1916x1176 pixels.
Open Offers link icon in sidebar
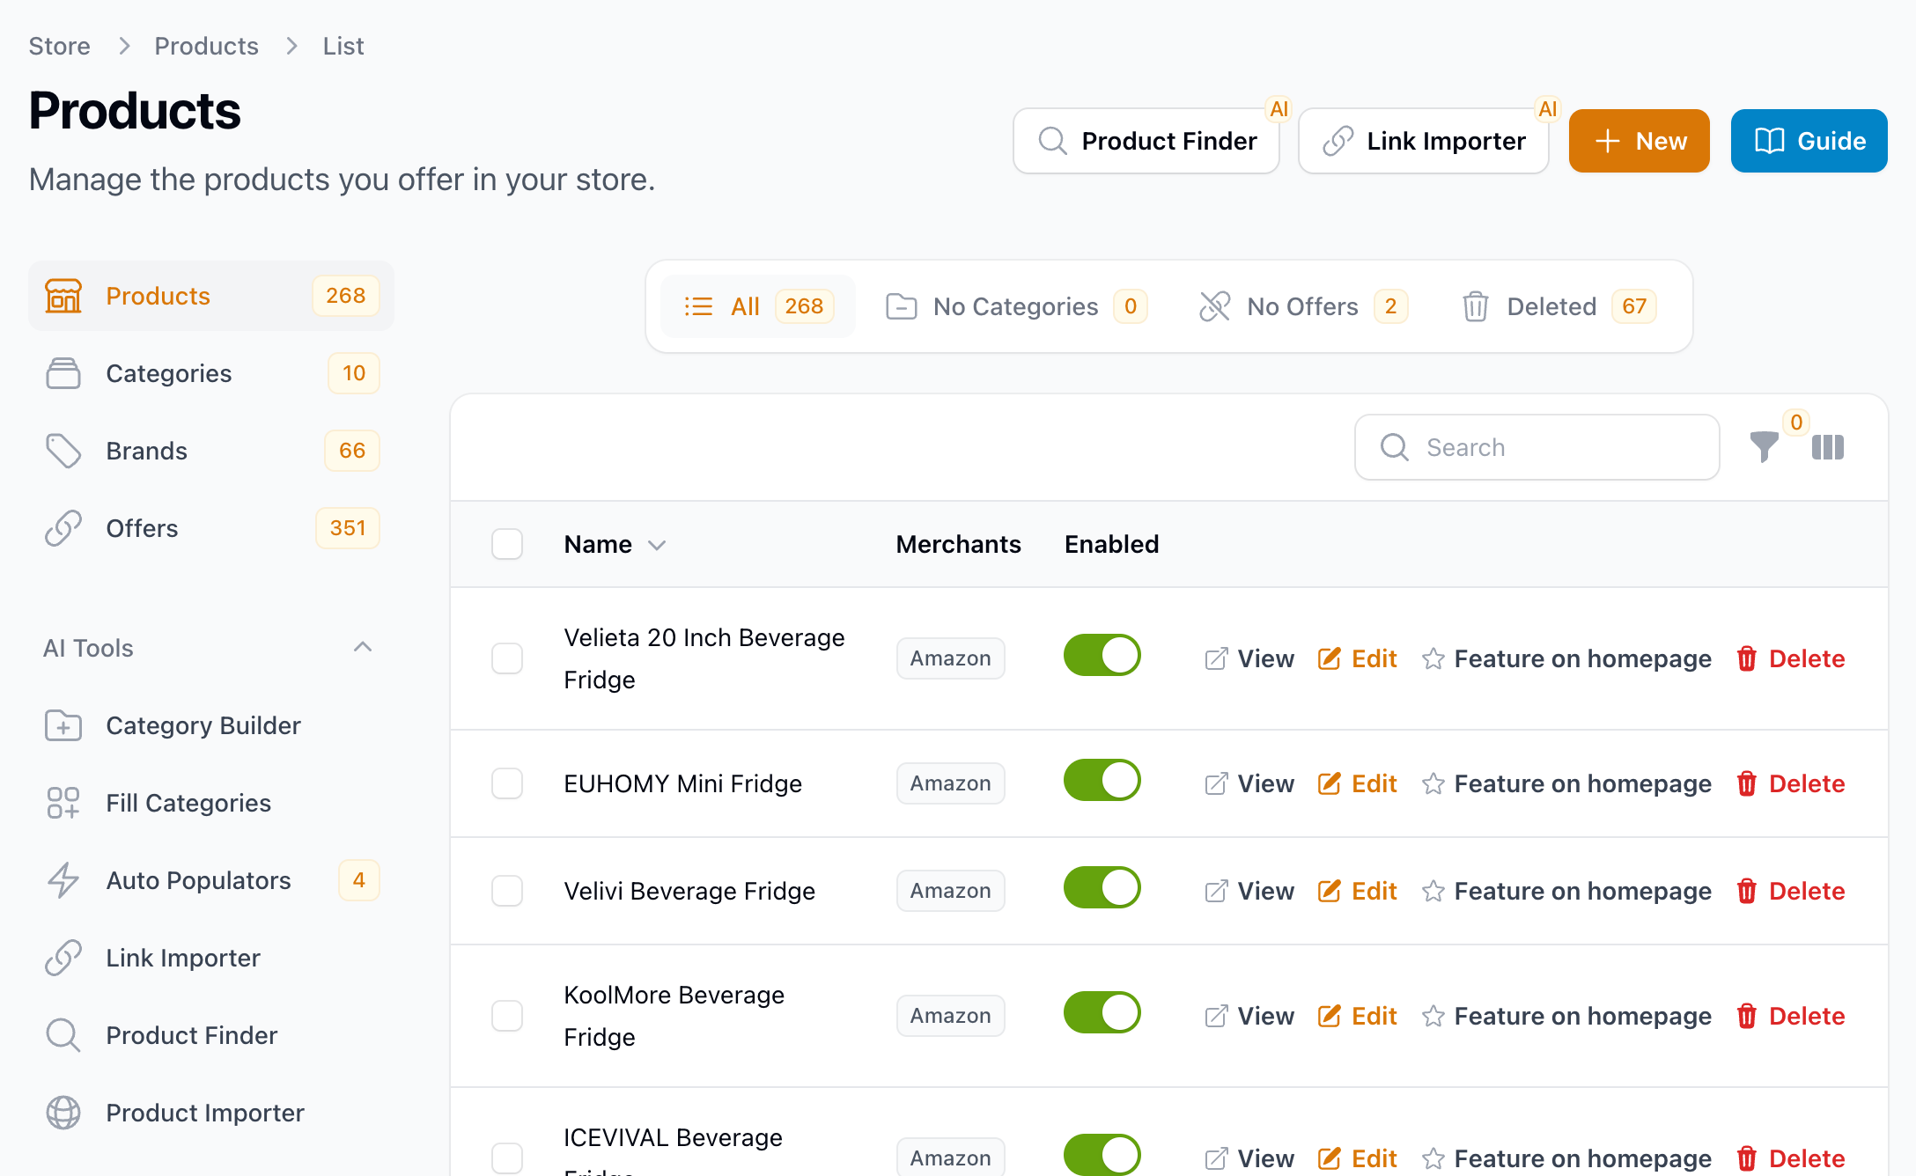click(x=63, y=528)
